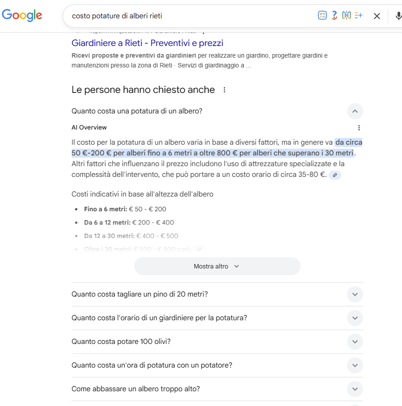Open options menu for 'Le persone hanno chiesto anche'
The width and height of the screenshot is (402, 406).
[224, 89]
